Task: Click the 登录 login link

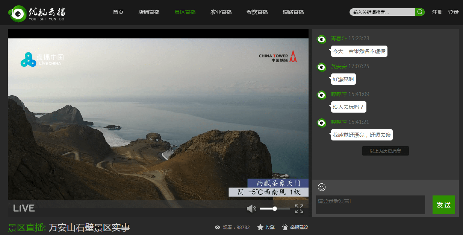Action: pyautogui.click(x=453, y=12)
